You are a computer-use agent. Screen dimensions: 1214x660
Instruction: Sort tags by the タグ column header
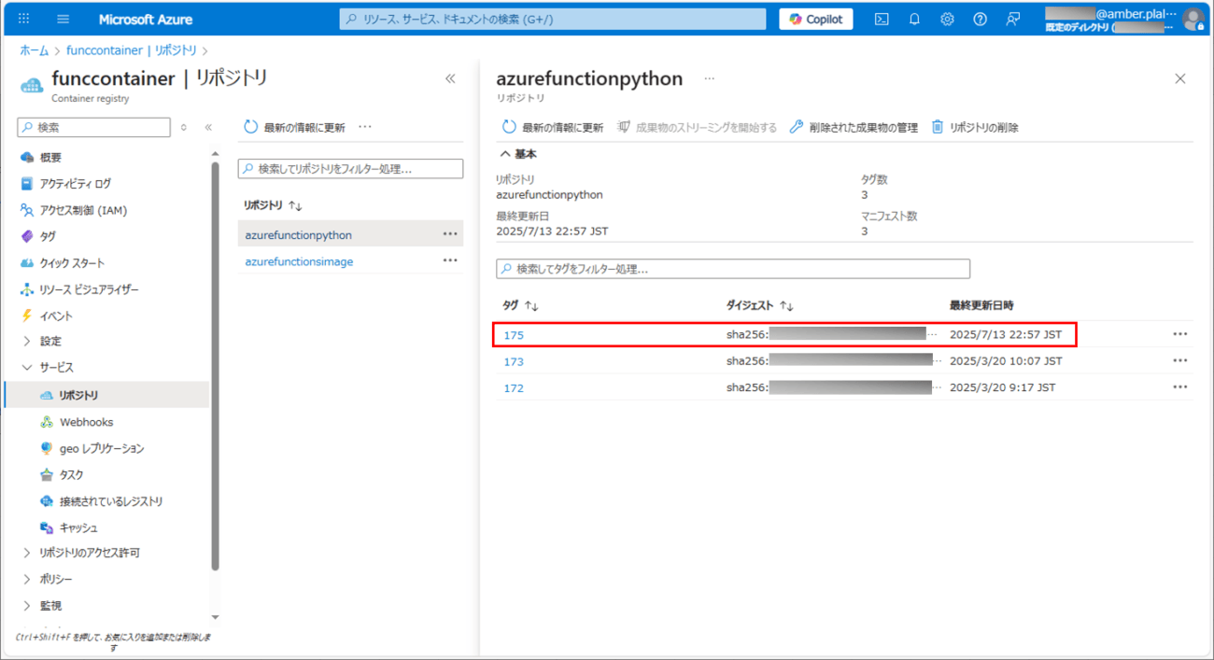pyautogui.click(x=521, y=305)
